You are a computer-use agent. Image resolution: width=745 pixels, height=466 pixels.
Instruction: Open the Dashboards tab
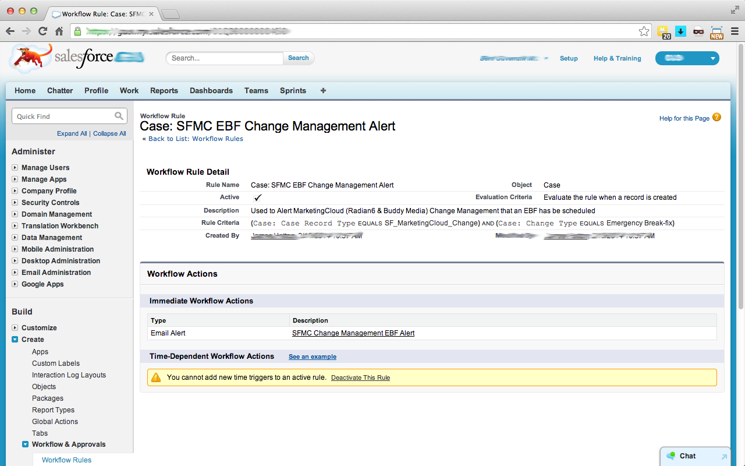211,90
